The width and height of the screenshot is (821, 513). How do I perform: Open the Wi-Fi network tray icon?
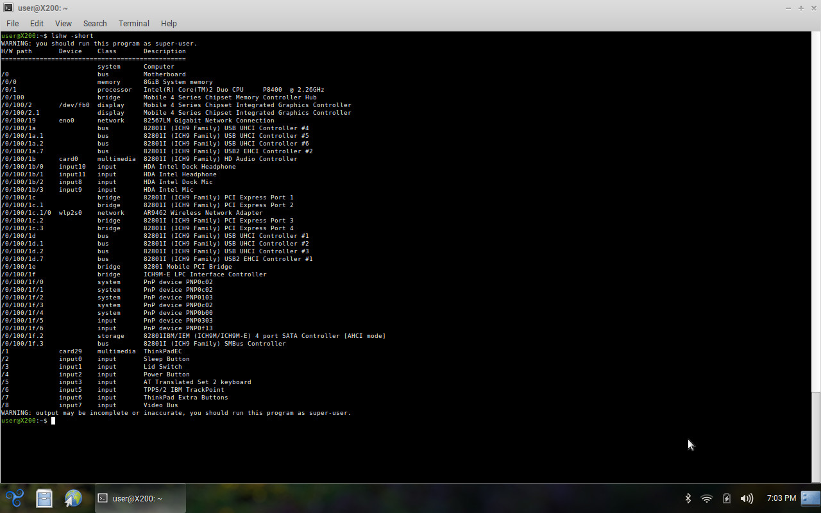click(707, 498)
